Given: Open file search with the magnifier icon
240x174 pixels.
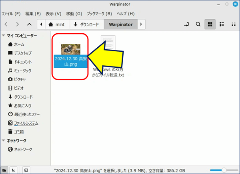Looking at the screenshot, I should click(198, 24).
